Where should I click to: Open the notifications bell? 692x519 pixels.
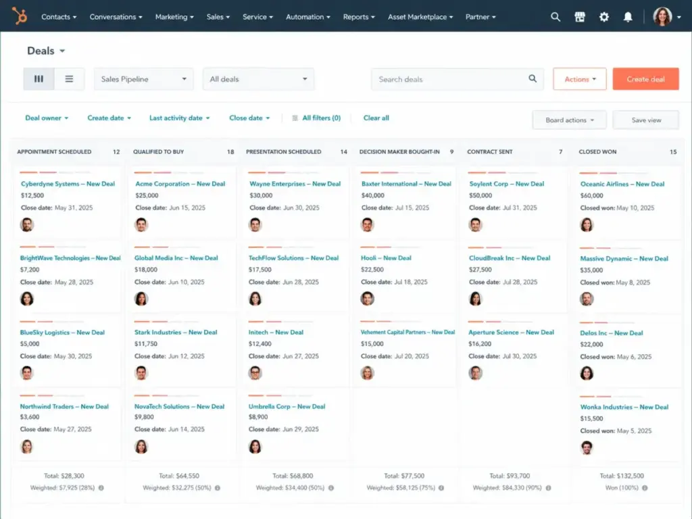628,17
